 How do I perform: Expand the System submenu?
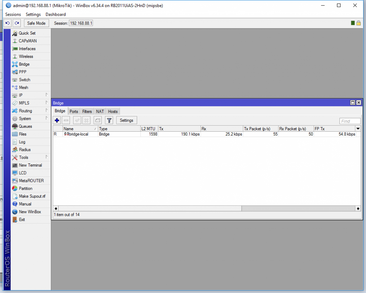(x=31, y=118)
